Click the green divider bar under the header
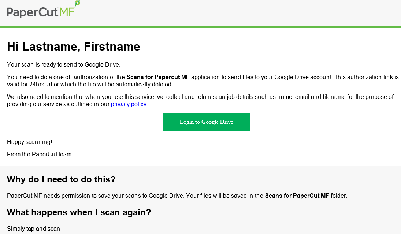This screenshot has width=401, height=234. point(200,26)
